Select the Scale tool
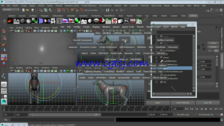Image resolution: width=224 pixels, height=126 pixels. (x=4, y=64)
